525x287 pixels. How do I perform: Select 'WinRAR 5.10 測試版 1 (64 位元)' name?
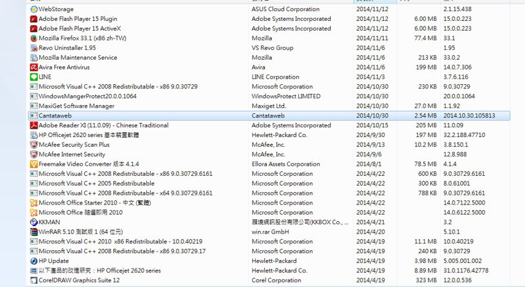[x=81, y=232]
